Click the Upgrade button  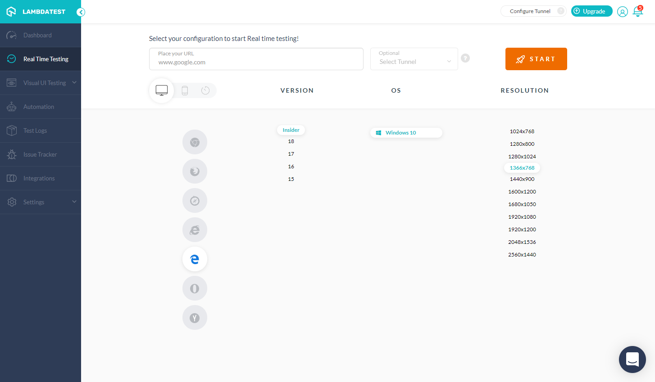(x=591, y=11)
